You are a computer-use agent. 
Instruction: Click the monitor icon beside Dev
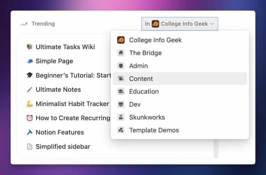point(121,104)
